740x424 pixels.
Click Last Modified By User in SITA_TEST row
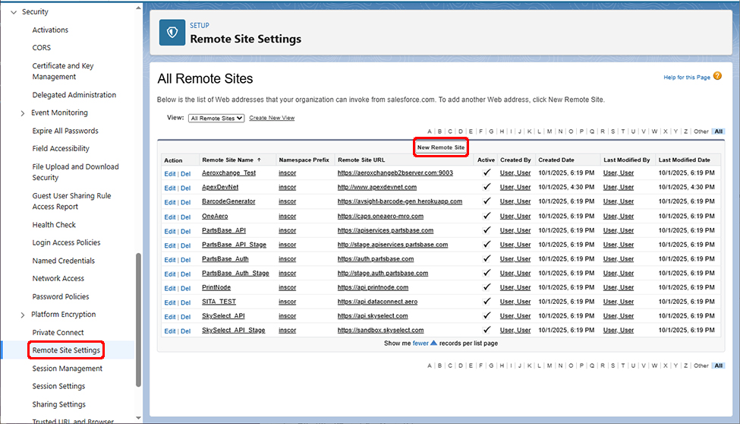619,302
